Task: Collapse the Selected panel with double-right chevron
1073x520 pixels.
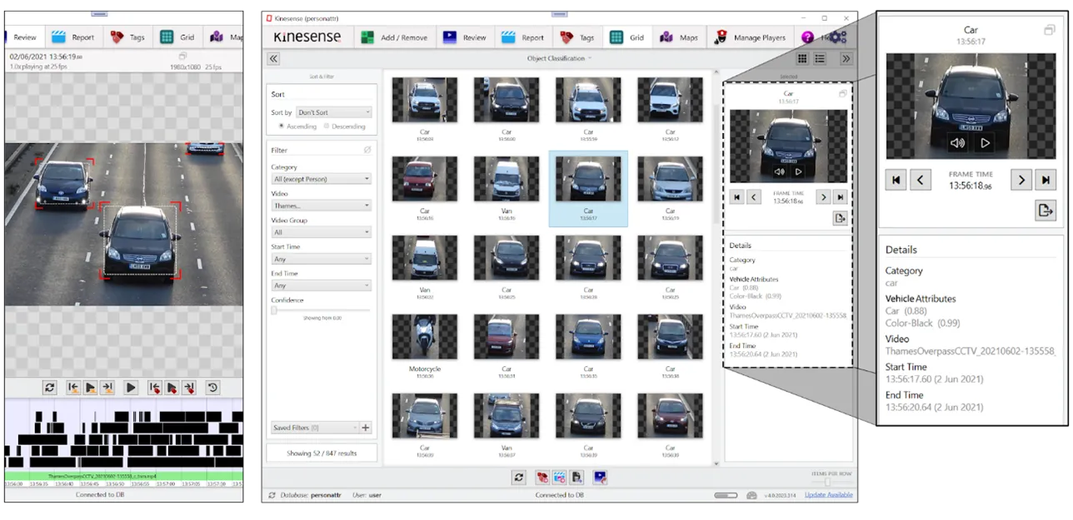Action: [x=846, y=59]
